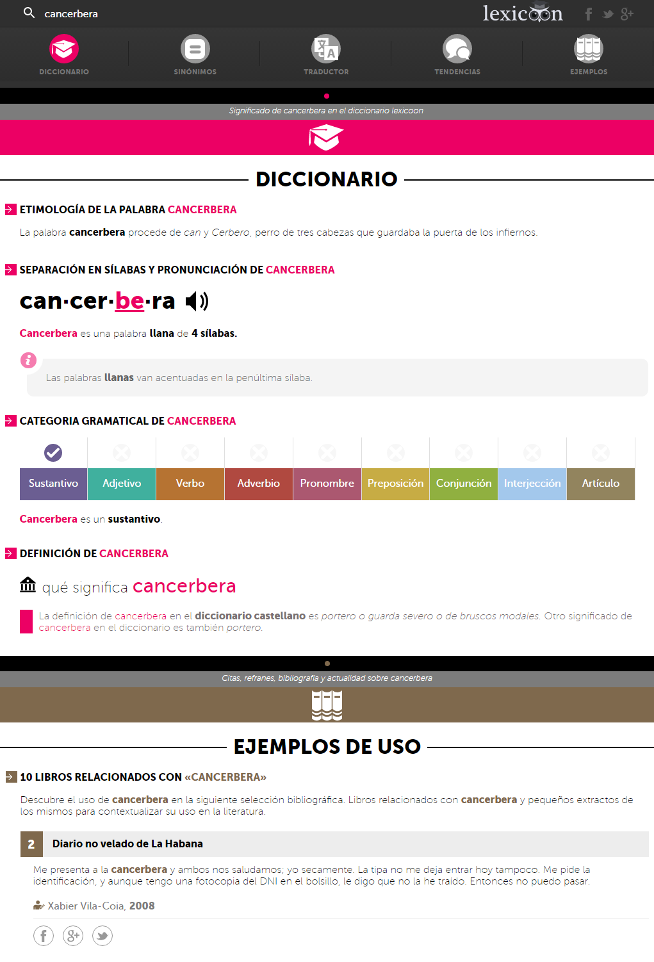The width and height of the screenshot is (654, 962).
Task: Click the DICCIONARIO nav label
Action: [64, 72]
